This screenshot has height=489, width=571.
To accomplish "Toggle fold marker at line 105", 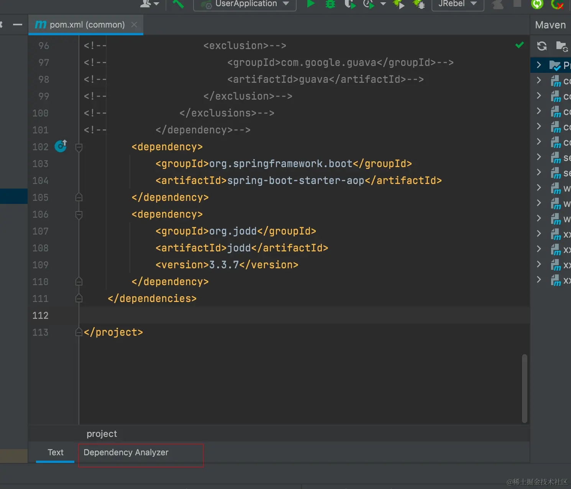I will pos(79,197).
